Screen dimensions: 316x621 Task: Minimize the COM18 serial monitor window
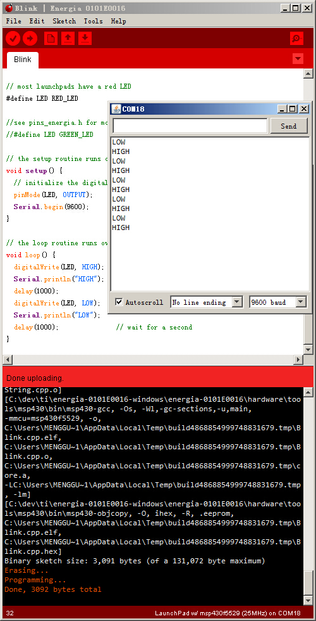pos(282,109)
